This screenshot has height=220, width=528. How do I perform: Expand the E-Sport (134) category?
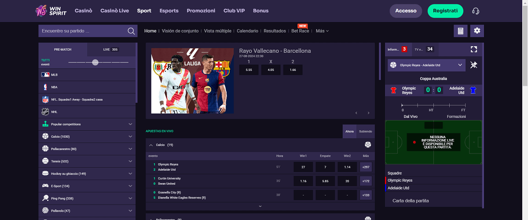[130, 186]
